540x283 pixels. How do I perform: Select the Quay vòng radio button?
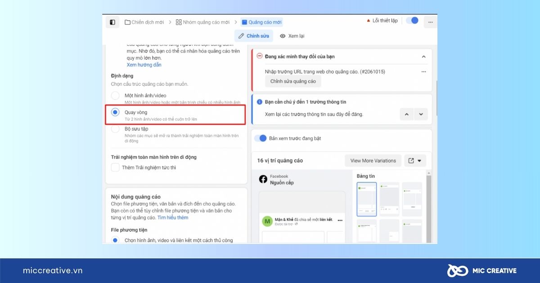point(115,112)
